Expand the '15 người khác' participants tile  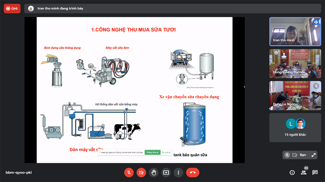295,128
